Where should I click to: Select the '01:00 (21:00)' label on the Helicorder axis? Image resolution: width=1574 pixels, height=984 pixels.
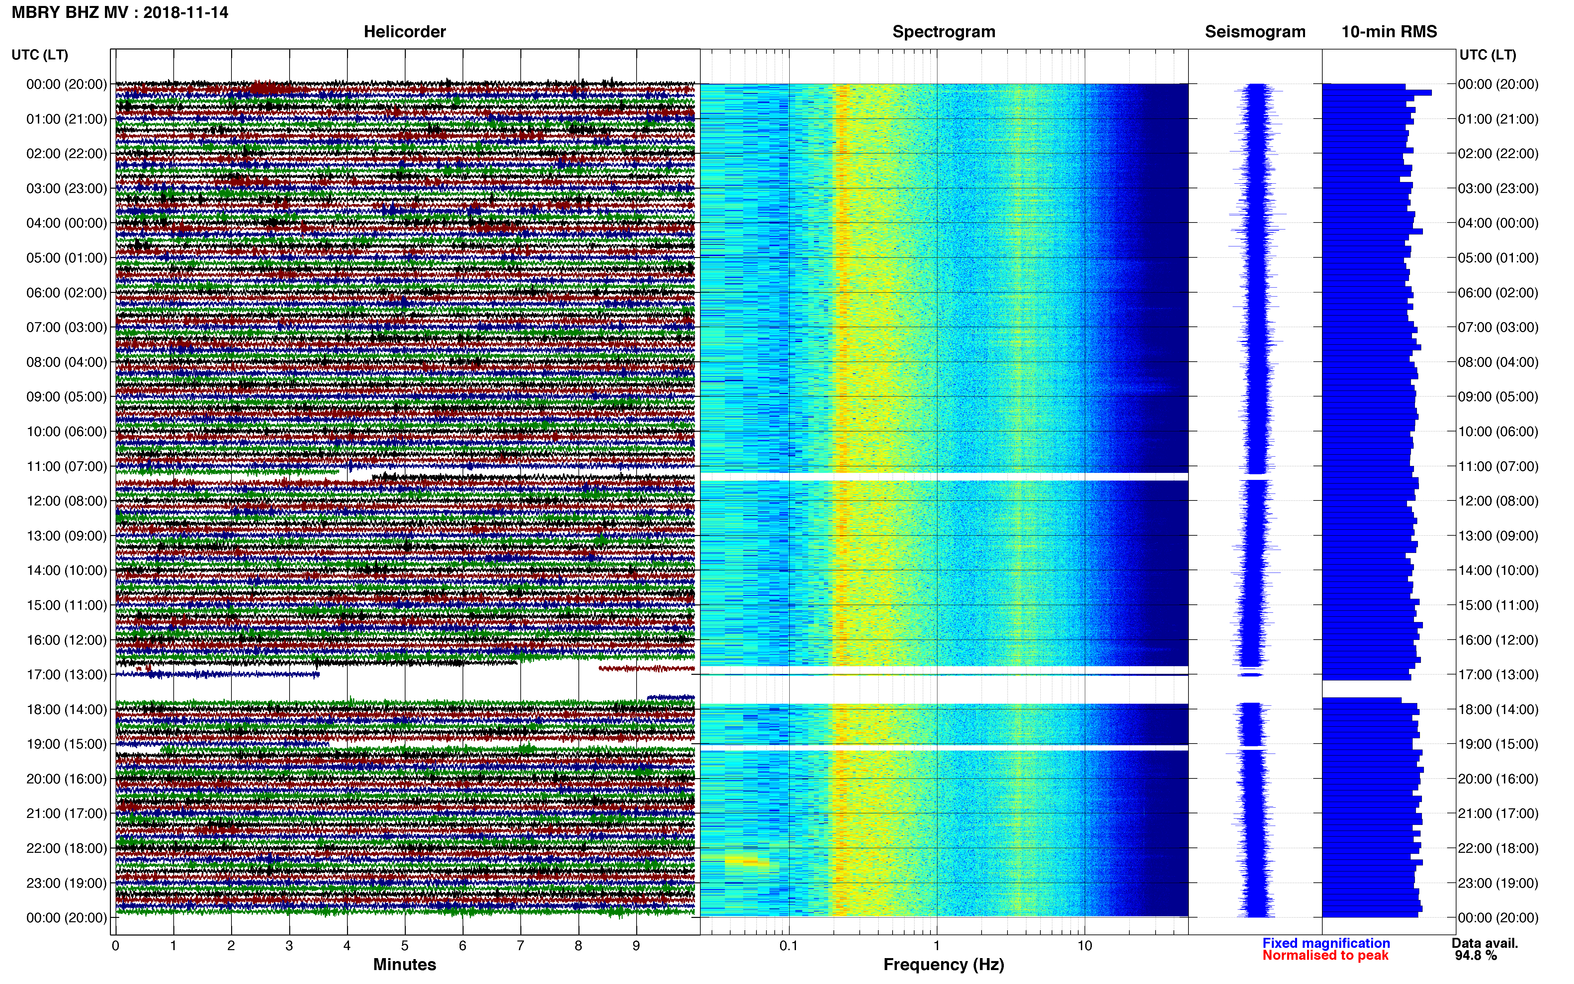pos(66,119)
